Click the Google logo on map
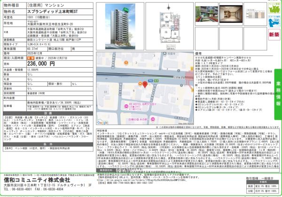This screenshot has height=197, width=282. coord(102,123)
